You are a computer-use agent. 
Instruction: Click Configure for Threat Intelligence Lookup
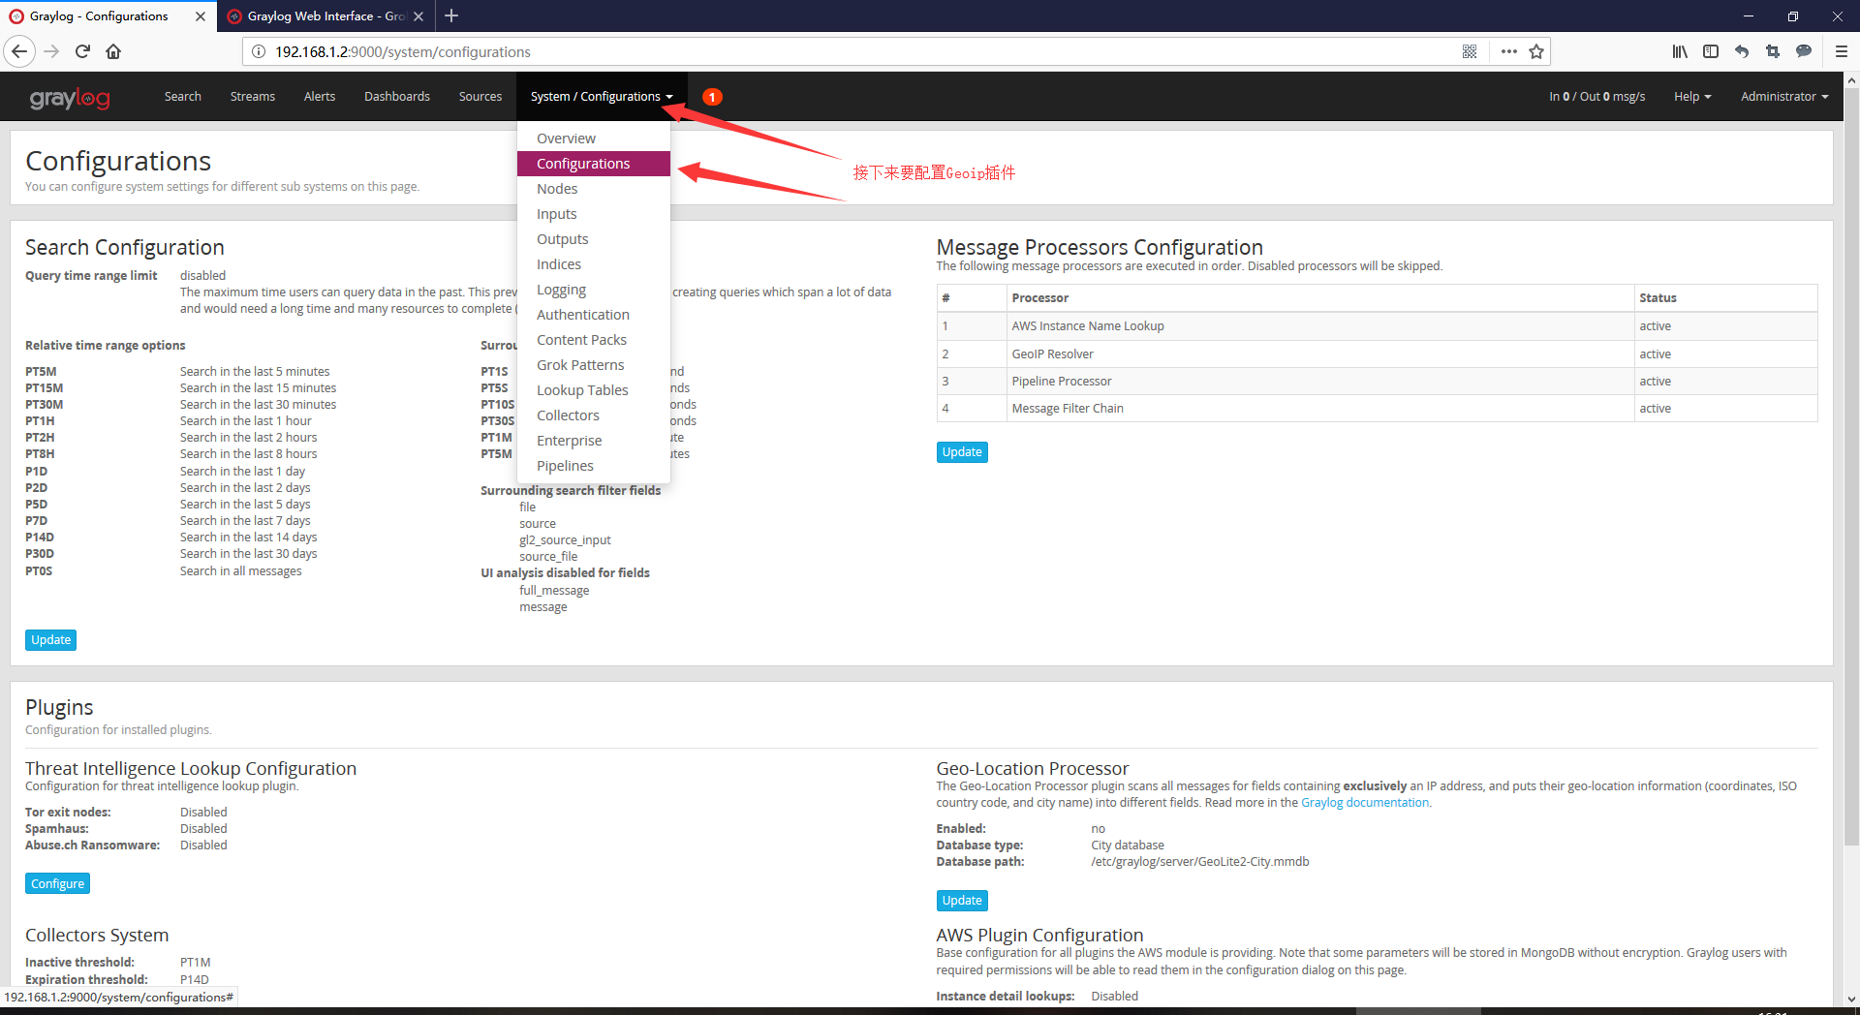pyautogui.click(x=57, y=884)
